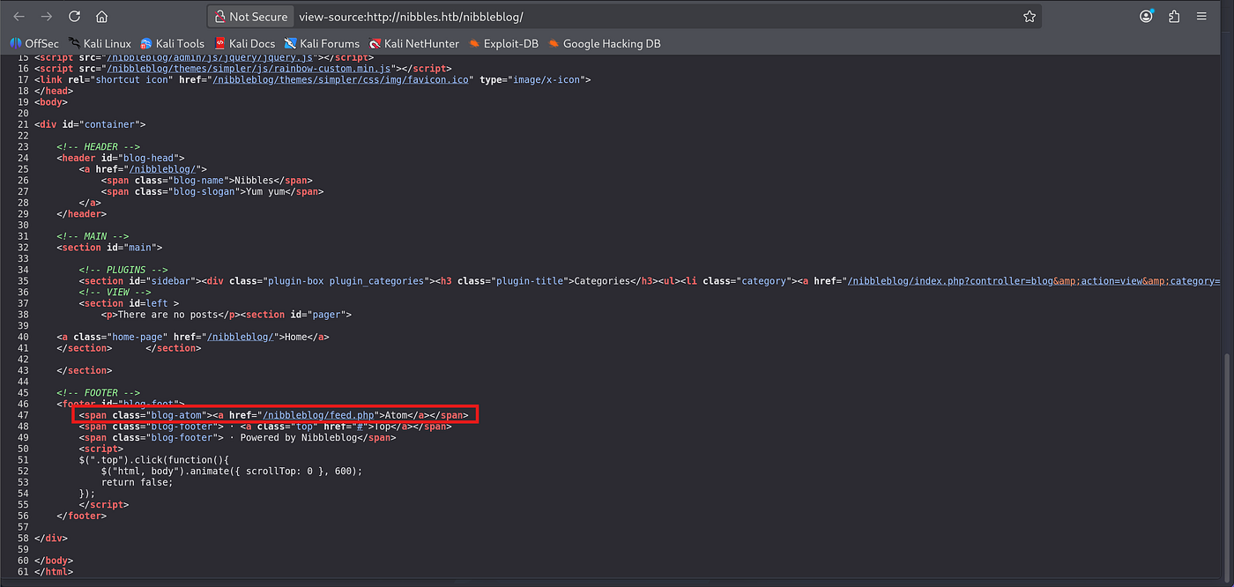
Task: Click the page vertical scrollbar thumb
Action: point(1227,464)
